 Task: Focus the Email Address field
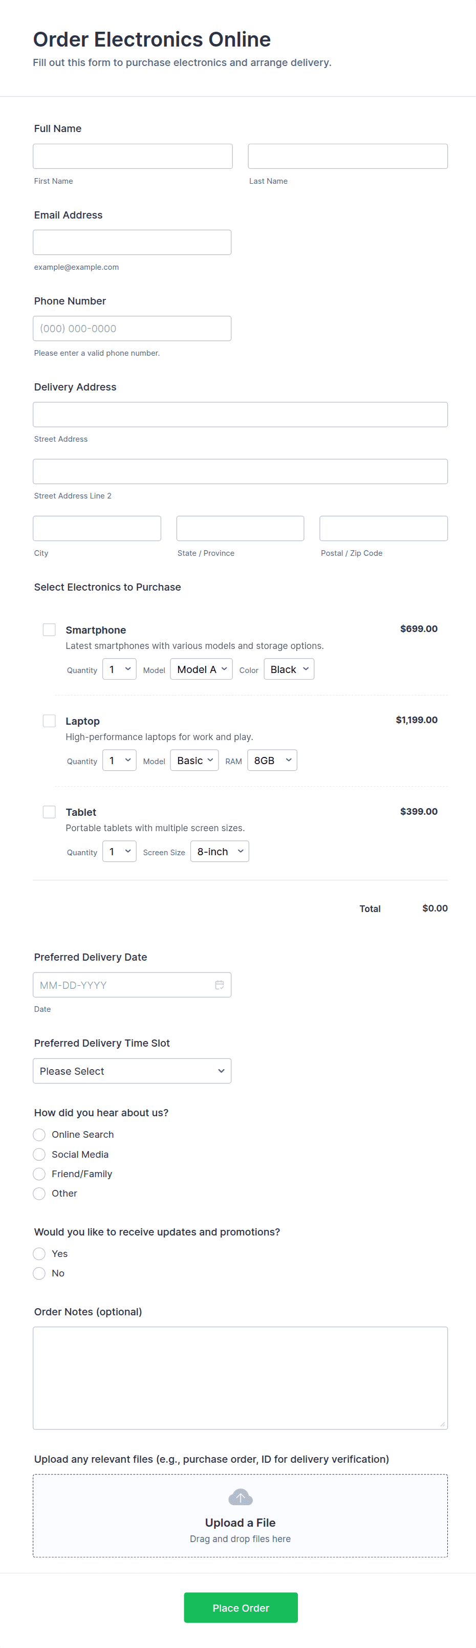tap(132, 243)
